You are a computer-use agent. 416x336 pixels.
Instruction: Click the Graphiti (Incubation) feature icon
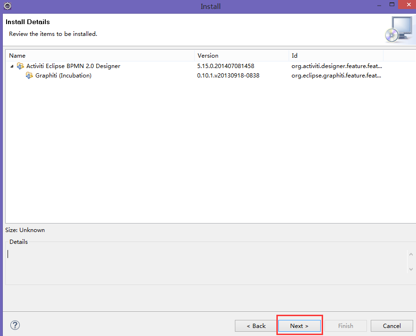29,76
